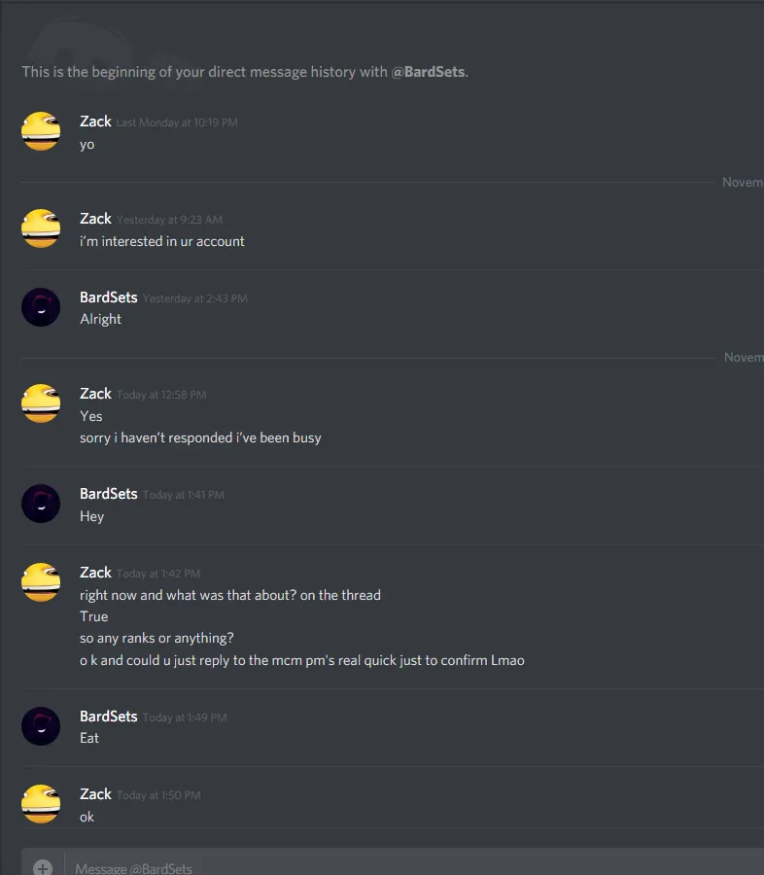The width and height of the screenshot is (764, 875).
Task: Open BardSets avatar beside the 'Hey' message
Action: point(41,504)
